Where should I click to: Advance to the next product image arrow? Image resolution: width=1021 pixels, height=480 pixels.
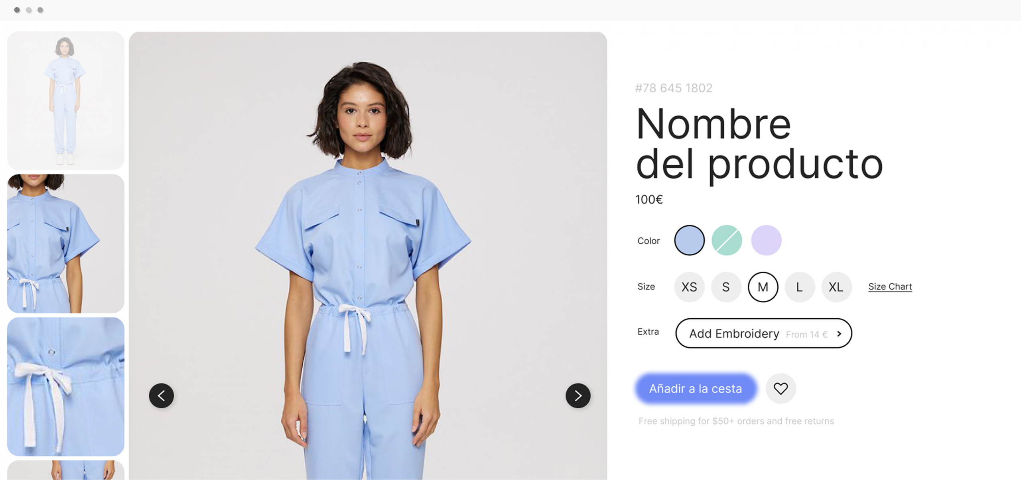pos(578,396)
